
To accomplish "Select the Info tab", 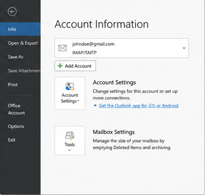I will point(20,29).
